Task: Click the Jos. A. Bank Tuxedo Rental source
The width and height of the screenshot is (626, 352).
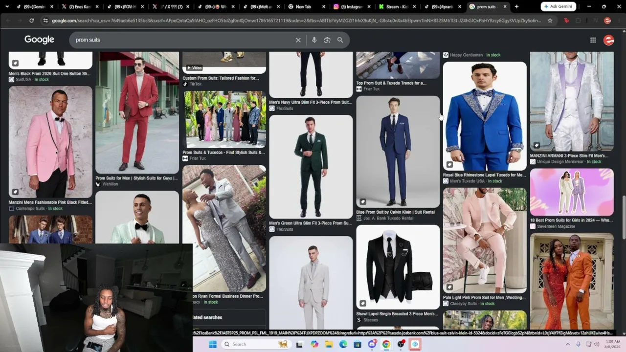Action: click(x=388, y=219)
